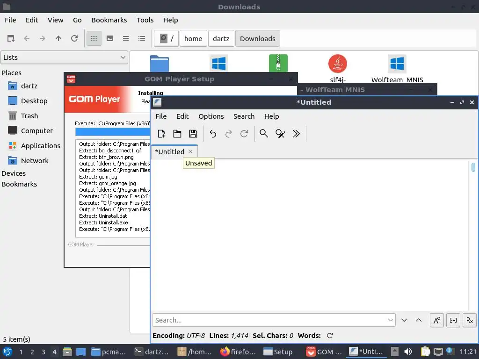The height and width of the screenshot is (359, 479).
Task: Expand the search history dropdown arrow
Action: 391,320
